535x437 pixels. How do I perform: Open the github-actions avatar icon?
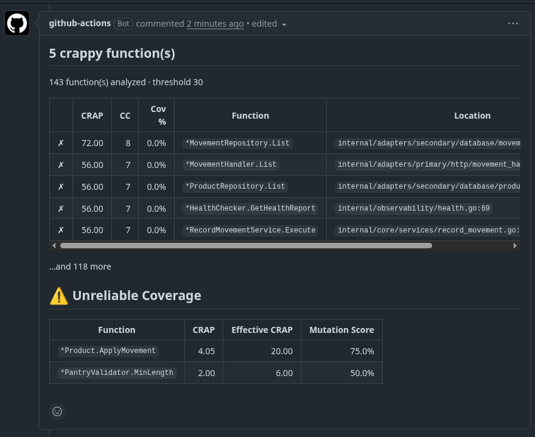click(17, 23)
